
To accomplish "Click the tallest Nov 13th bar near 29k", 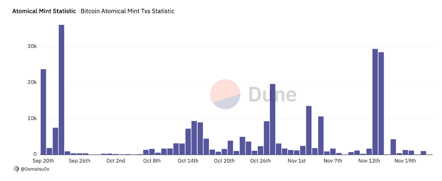I will point(375,102).
